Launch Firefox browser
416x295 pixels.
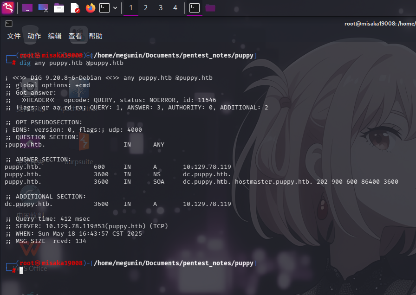click(x=90, y=8)
